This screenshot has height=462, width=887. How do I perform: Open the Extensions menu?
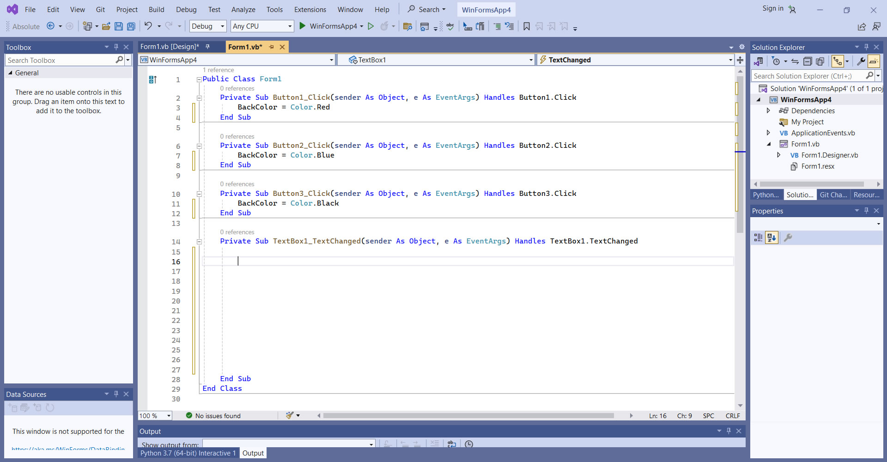coord(310,10)
